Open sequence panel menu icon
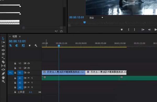The height and width of the screenshot is (102, 157). [20, 37]
